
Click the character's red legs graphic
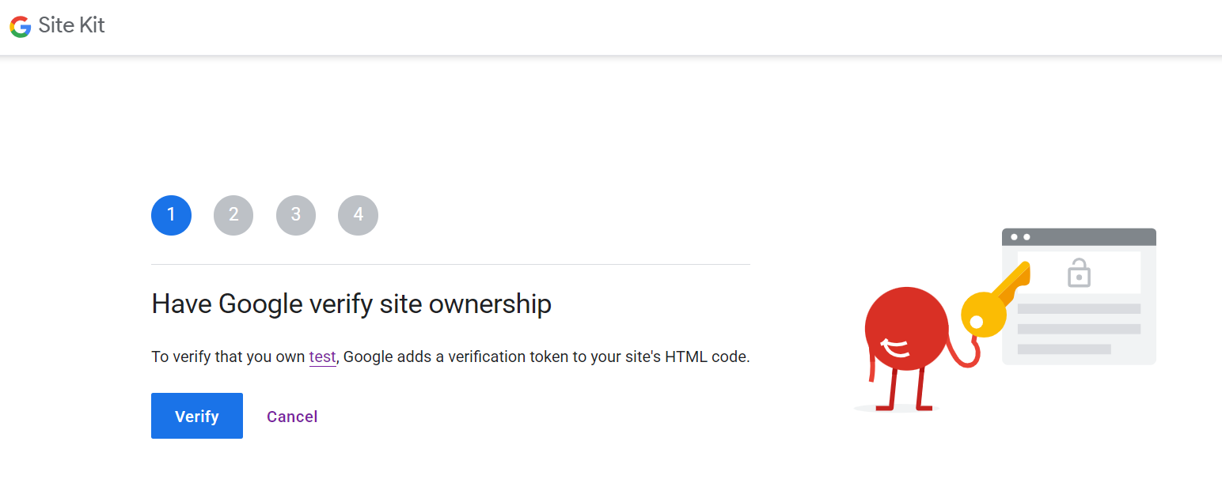[x=906, y=389]
